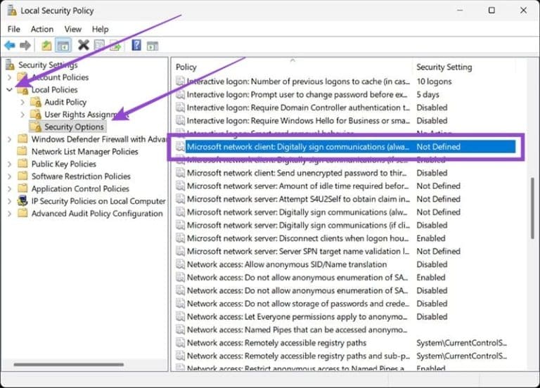Select the Local Policies tree item

54,89
